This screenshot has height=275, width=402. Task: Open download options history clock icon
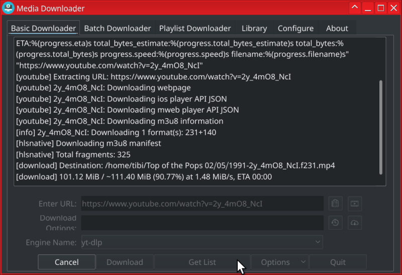tap(335, 223)
